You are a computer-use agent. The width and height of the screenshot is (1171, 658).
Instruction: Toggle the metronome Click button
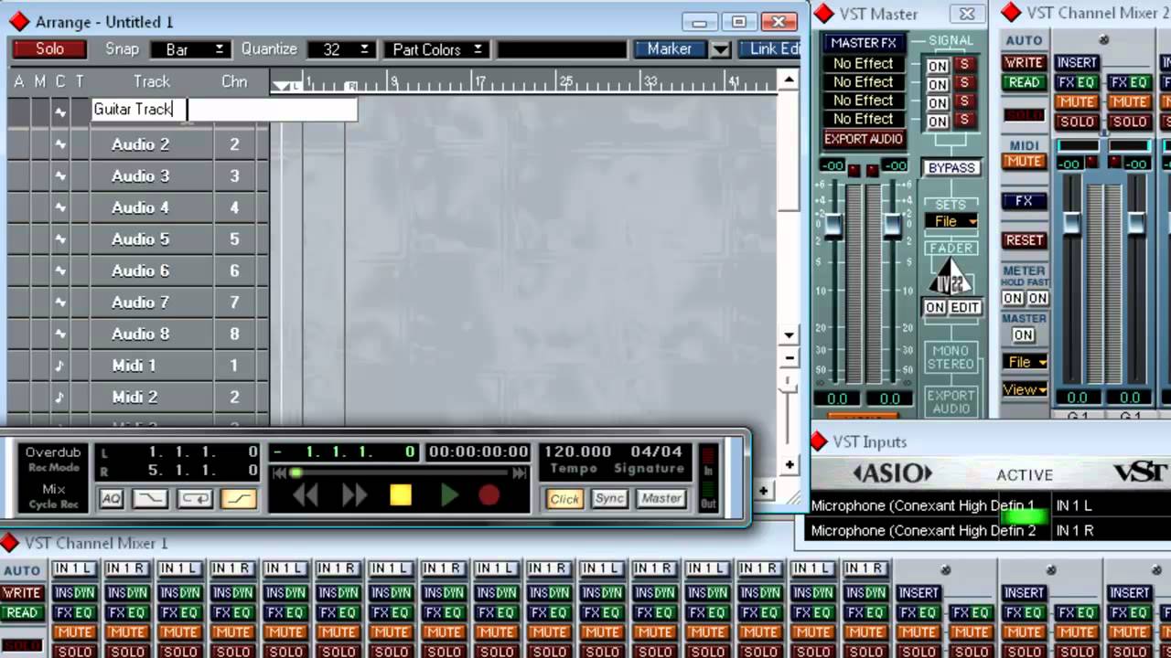pos(564,499)
